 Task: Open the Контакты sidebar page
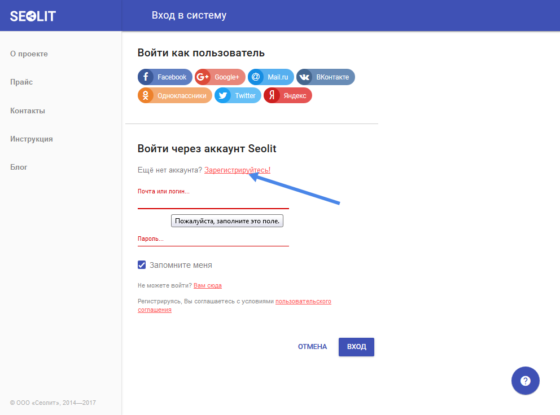(x=28, y=111)
